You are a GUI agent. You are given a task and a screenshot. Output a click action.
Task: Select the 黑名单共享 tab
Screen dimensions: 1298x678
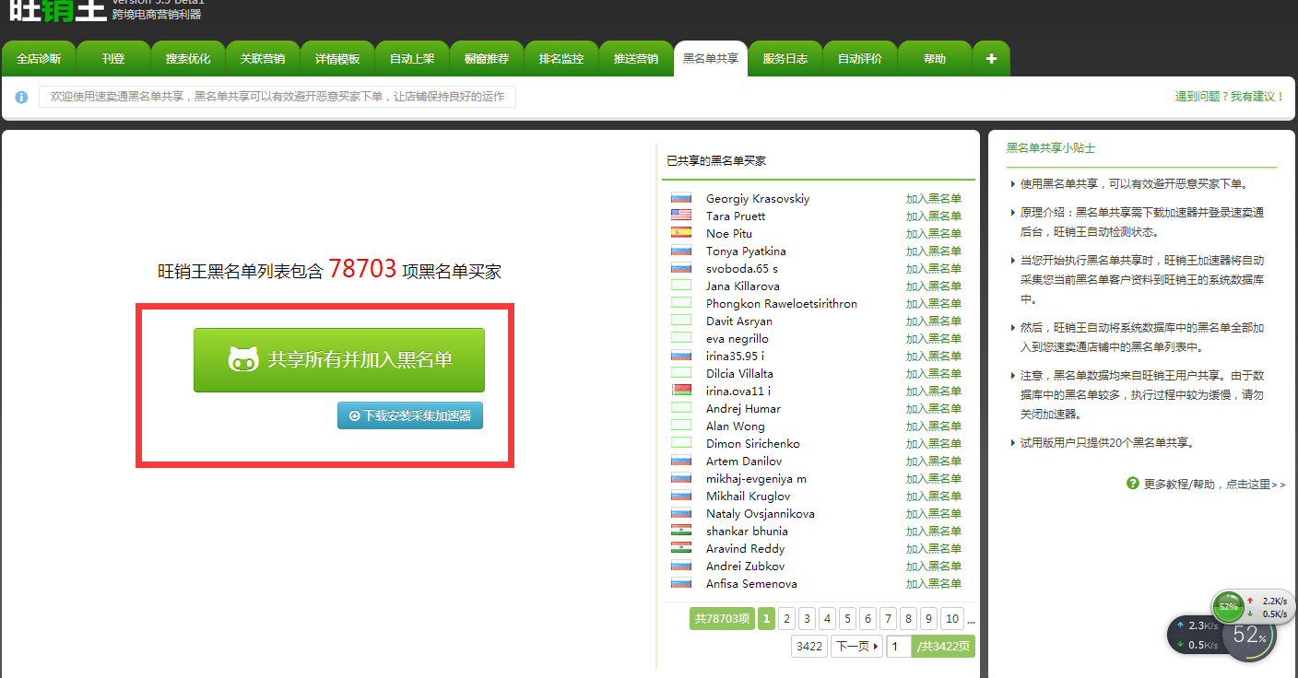[x=711, y=59]
